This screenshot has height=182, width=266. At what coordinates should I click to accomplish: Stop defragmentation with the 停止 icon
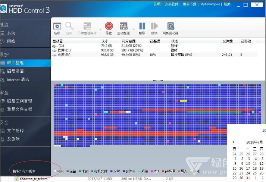pos(109,26)
